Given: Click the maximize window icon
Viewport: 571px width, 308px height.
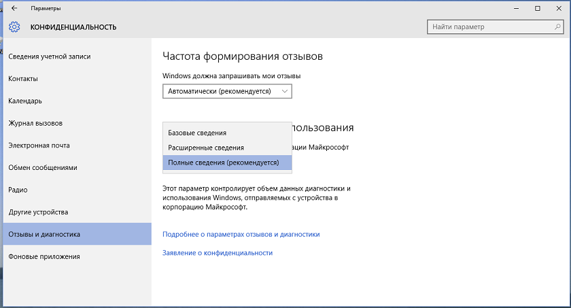Looking at the screenshot, I should click(x=538, y=8).
